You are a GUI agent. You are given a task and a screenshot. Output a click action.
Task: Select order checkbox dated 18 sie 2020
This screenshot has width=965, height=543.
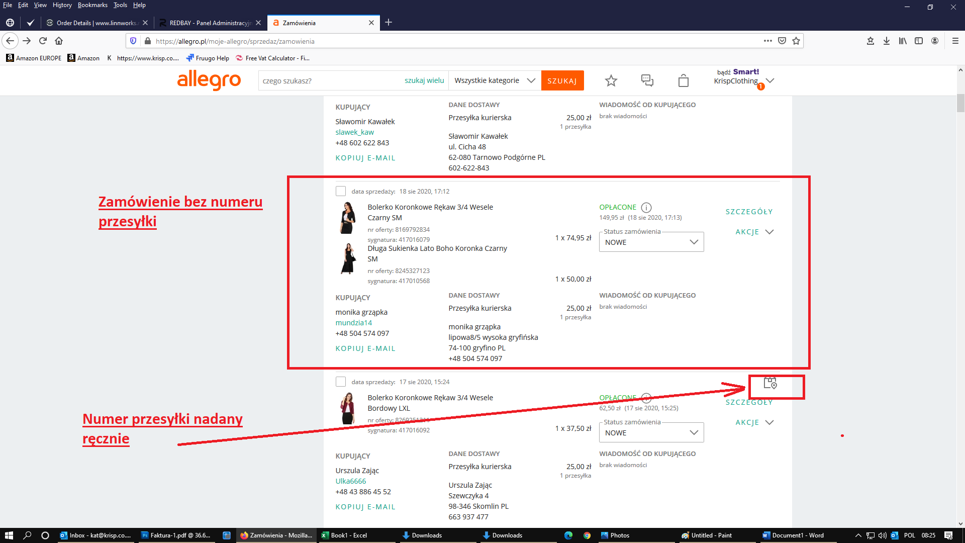click(x=341, y=191)
